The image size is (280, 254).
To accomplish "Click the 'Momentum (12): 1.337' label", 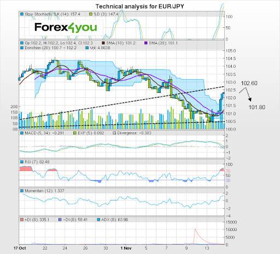I will (x=44, y=191).
